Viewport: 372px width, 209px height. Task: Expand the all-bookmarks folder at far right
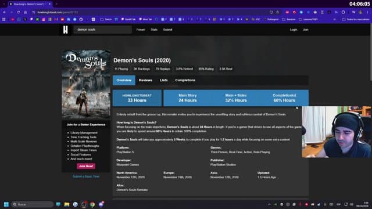(x=356, y=19)
